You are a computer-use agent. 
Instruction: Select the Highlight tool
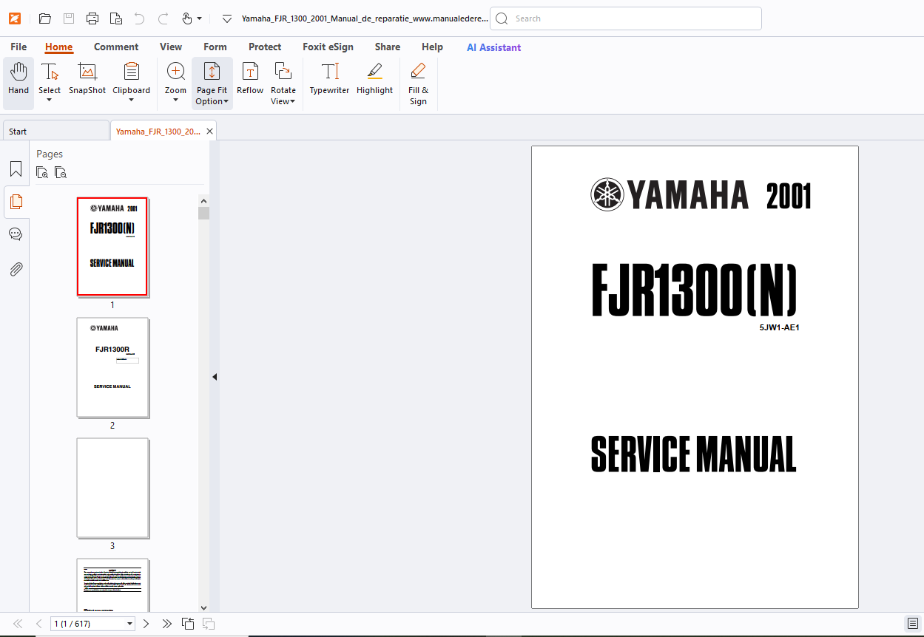pyautogui.click(x=374, y=79)
